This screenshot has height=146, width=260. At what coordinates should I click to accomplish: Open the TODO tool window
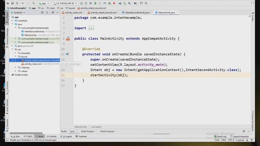(28, 136)
